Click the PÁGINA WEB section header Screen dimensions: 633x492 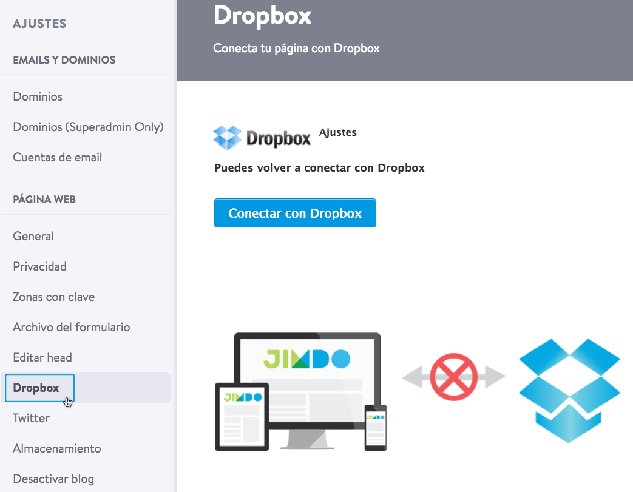tap(44, 200)
